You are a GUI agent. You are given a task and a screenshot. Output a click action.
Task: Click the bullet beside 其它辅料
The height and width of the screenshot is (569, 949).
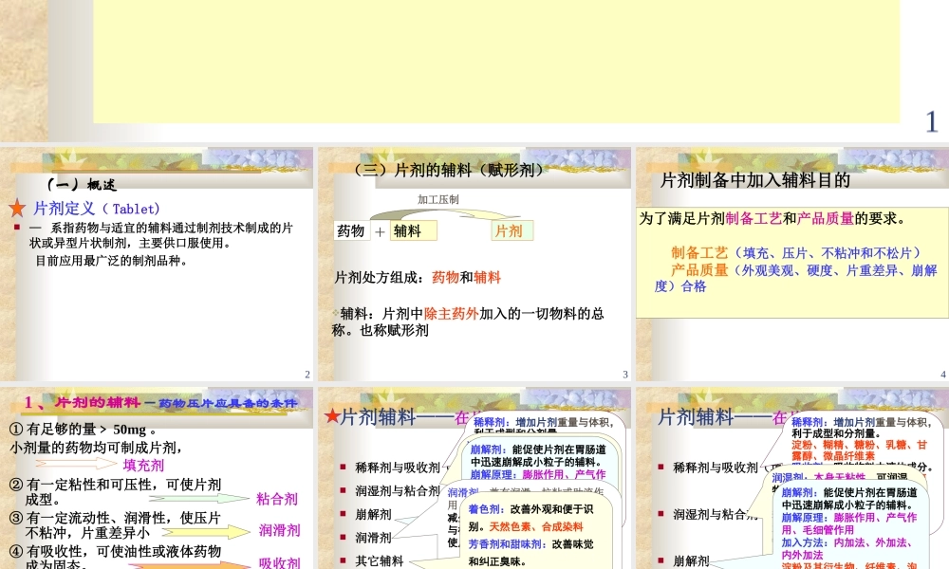click(343, 559)
